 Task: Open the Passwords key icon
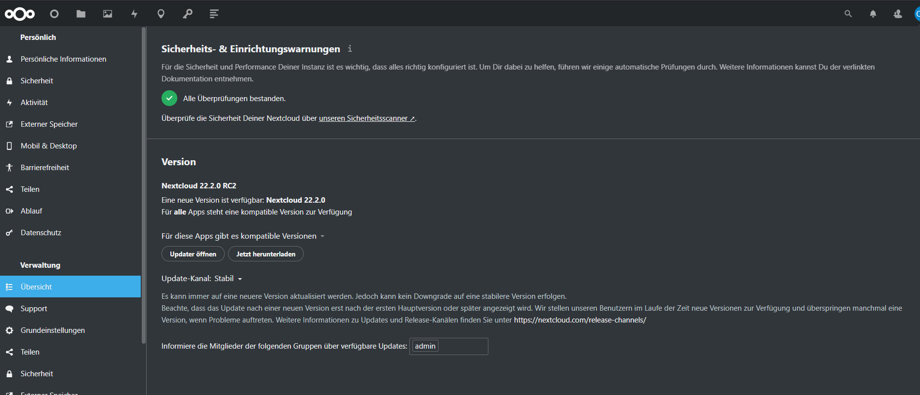click(188, 14)
